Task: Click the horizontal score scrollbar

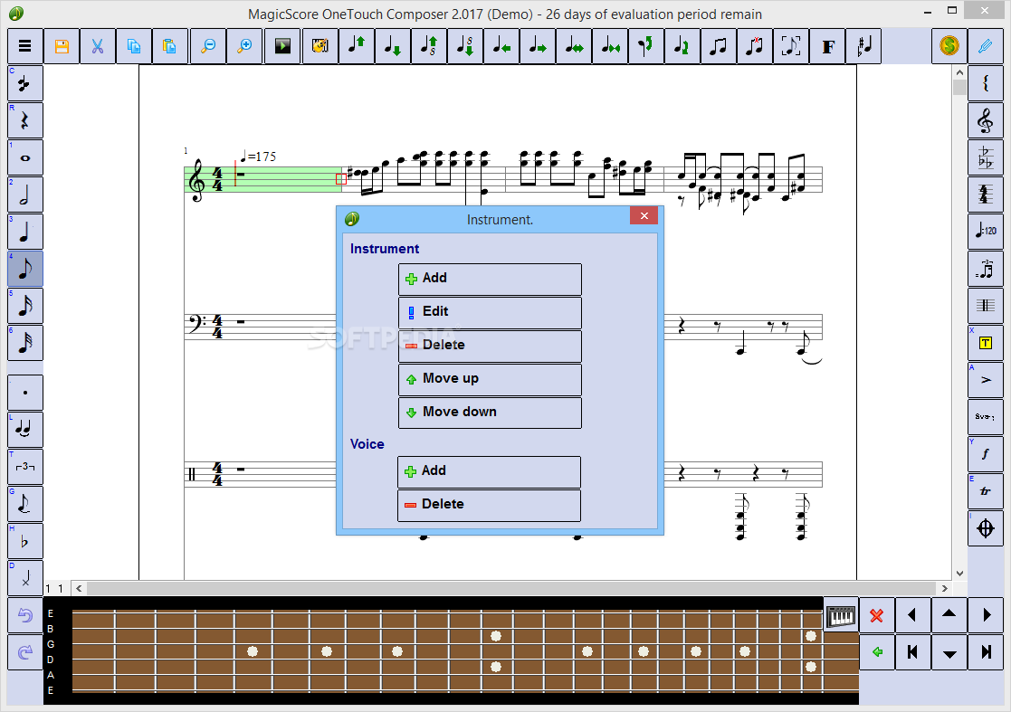Action: (511, 588)
